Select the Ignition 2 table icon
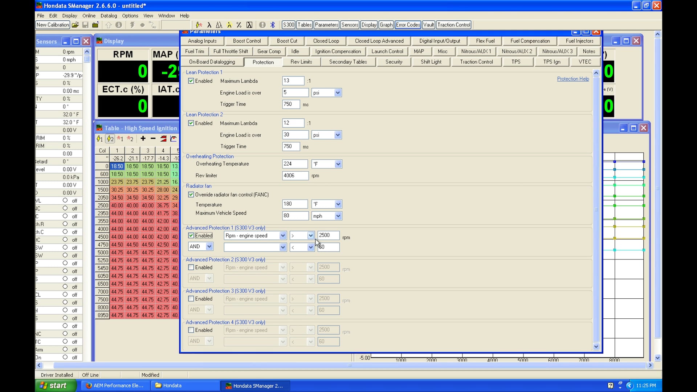This screenshot has width=697, height=392. pos(110,139)
